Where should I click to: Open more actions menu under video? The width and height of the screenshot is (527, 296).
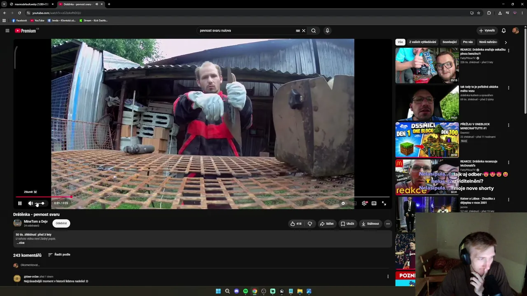[388, 224]
